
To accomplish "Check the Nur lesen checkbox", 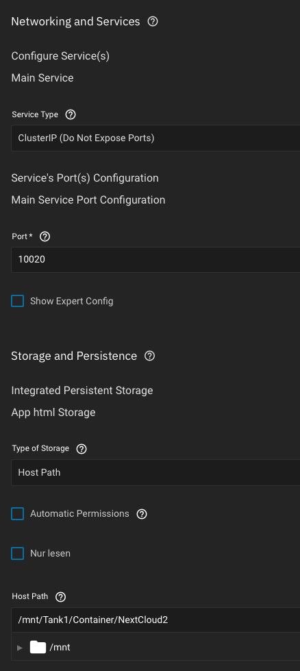I will 18,553.
